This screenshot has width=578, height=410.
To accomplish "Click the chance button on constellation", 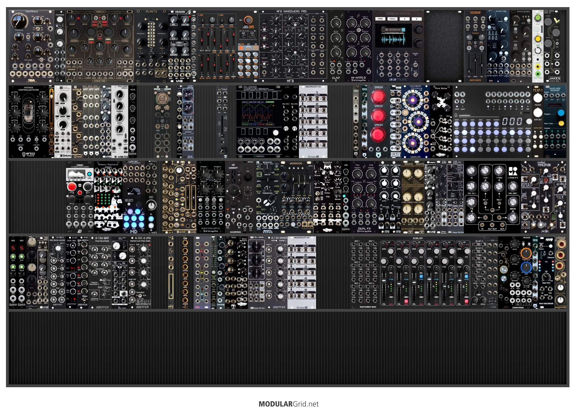I will tap(528, 132).
